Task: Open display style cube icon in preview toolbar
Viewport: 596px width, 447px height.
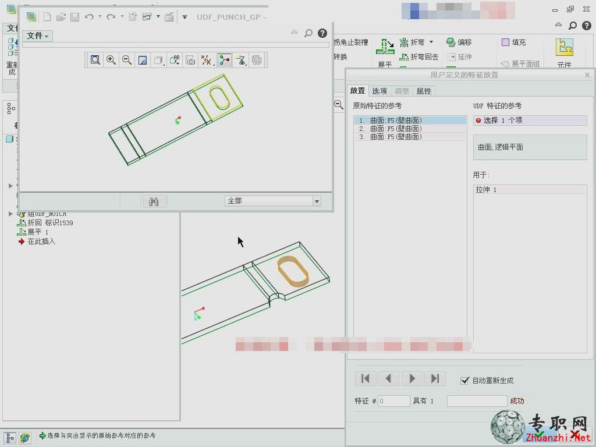Action: [x=158, y=60]
